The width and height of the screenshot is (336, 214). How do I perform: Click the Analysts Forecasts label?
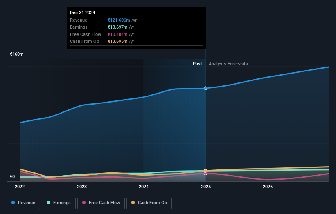pyautogui.click(x=228, y=64)
